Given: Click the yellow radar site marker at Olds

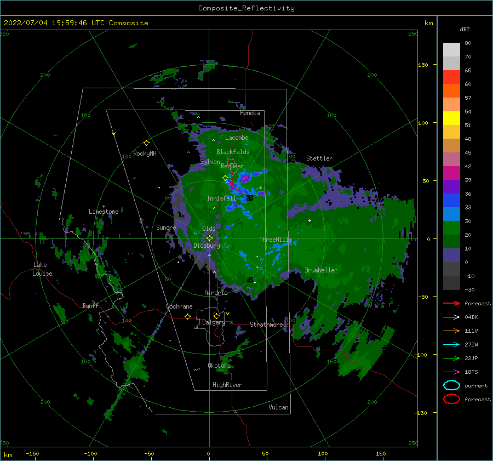Looking at the screenshot, I should click(209, 238).
